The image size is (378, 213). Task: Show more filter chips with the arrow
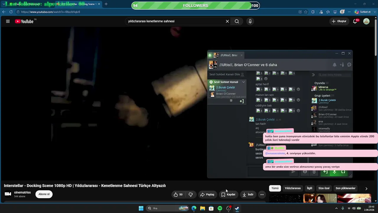(x=366, y=188)
